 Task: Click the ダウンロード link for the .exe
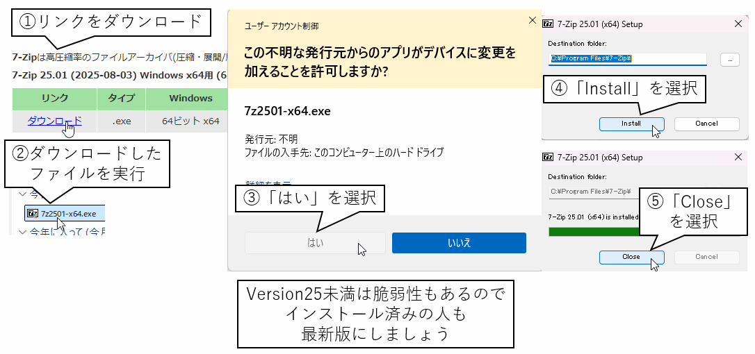54,121
